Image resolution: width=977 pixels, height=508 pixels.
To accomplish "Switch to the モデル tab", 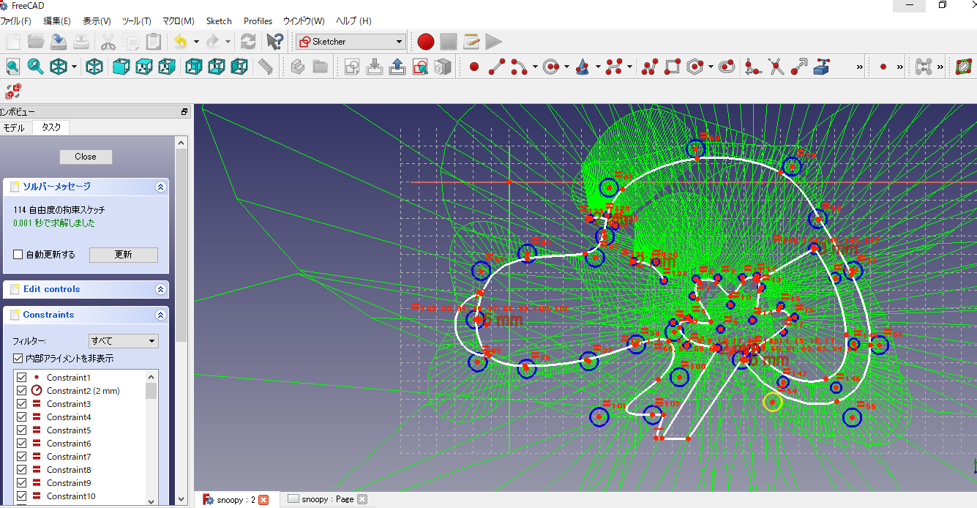I will coord(14,127).
